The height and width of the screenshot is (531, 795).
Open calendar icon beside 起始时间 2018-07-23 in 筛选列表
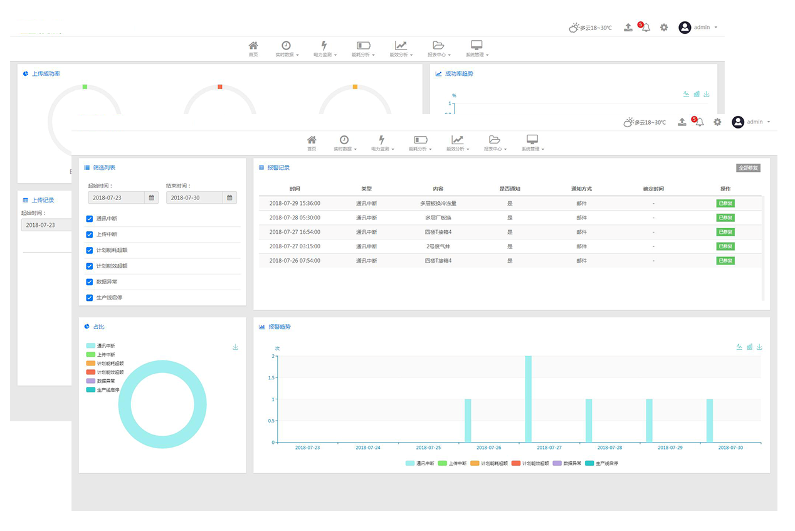click(x=152, y=197)
